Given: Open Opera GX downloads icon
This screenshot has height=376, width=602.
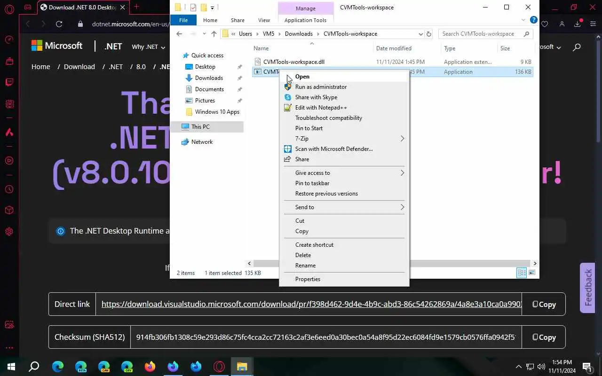Looking at the screenshot, I should tap(578, 23).
